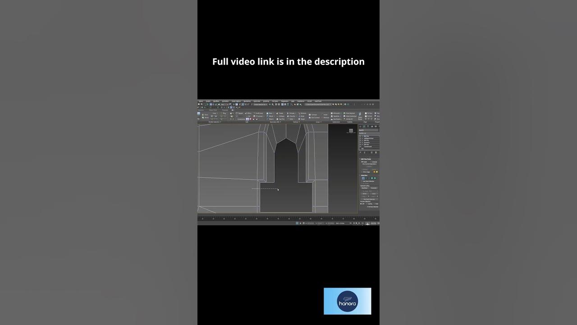Viewport: 577px width, 325px height.
Task: Open the Customize menu
Action: pos(256,101)
